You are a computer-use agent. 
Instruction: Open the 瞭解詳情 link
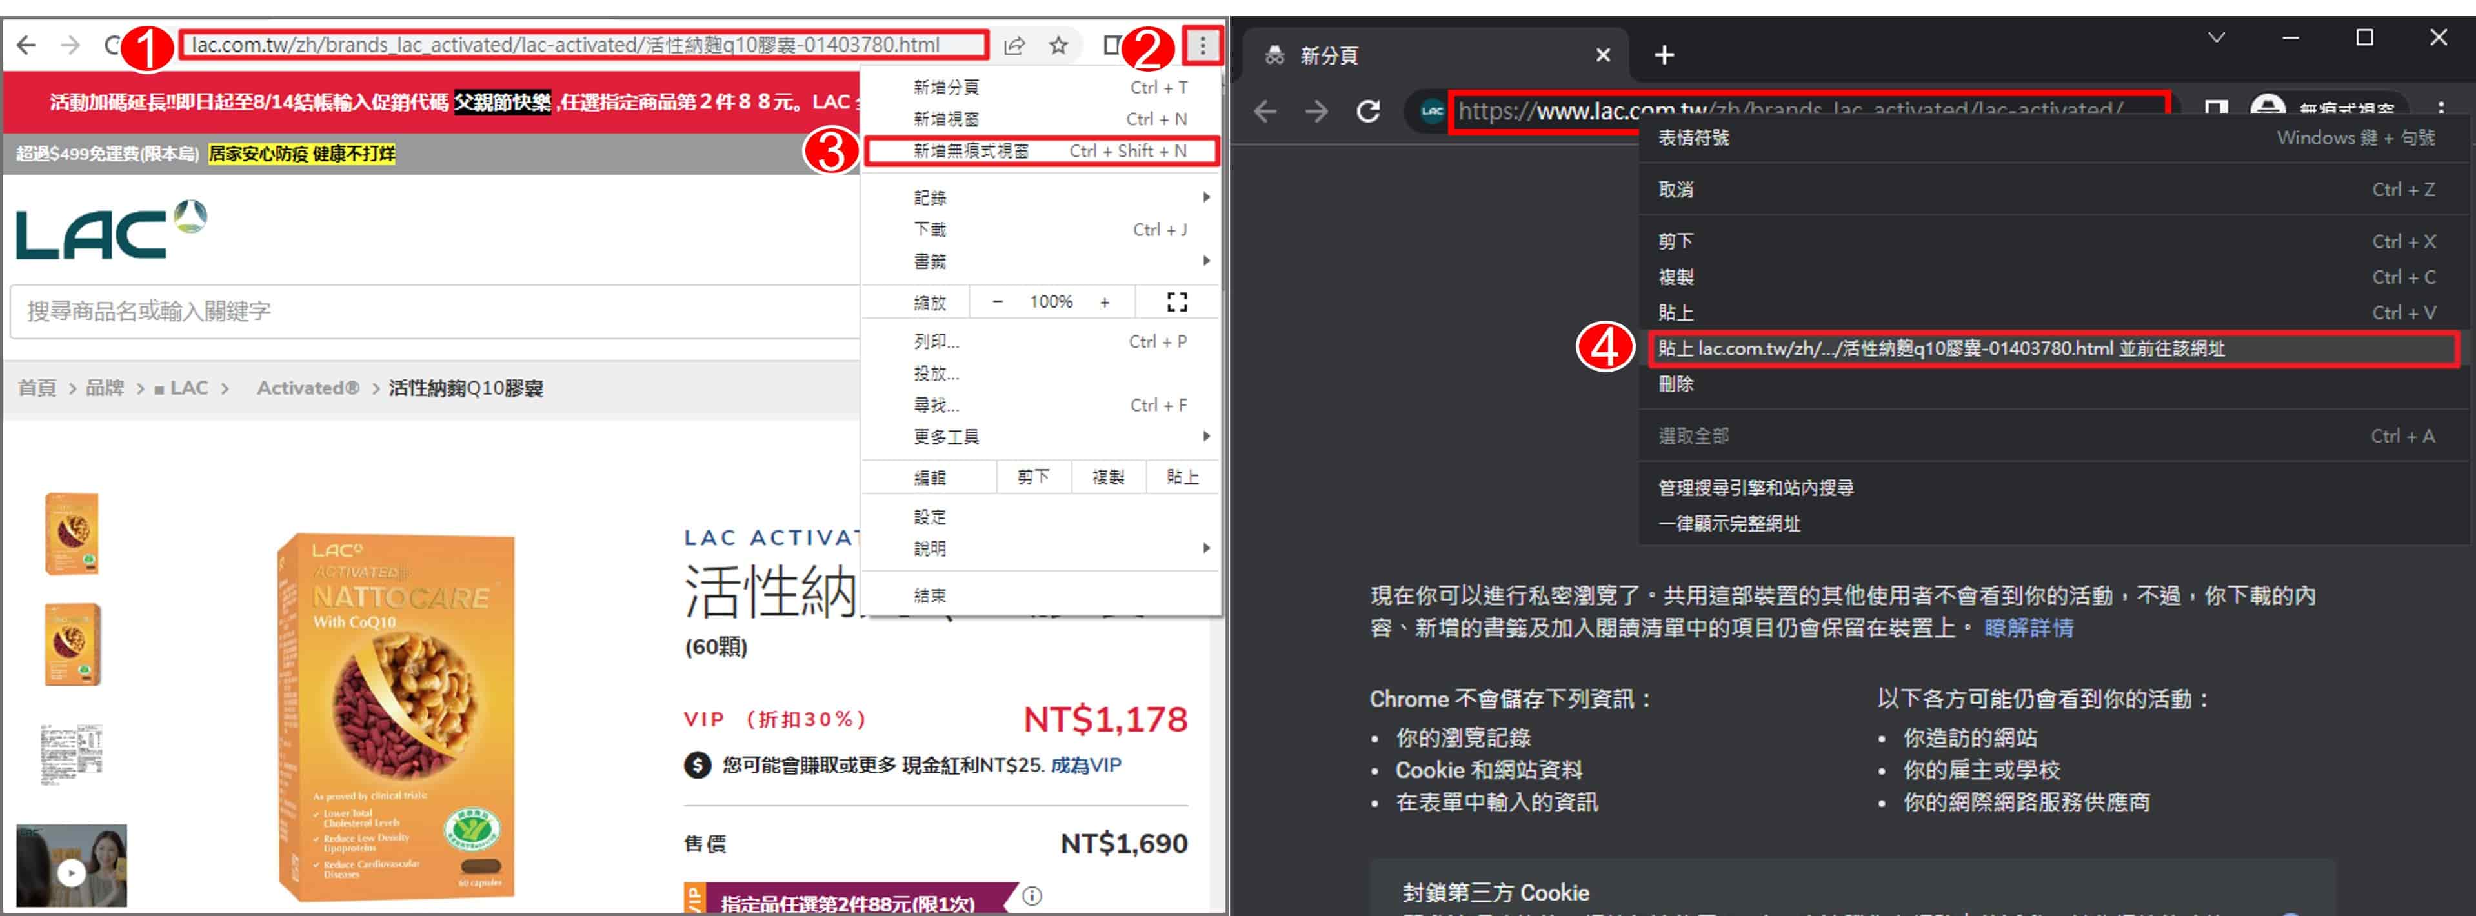pos(2028,628)
